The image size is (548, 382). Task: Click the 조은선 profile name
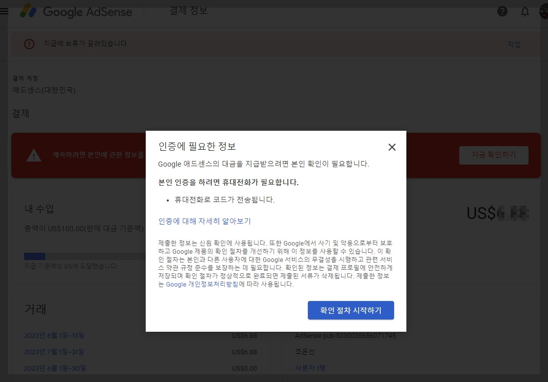click(x=305, y=352)
